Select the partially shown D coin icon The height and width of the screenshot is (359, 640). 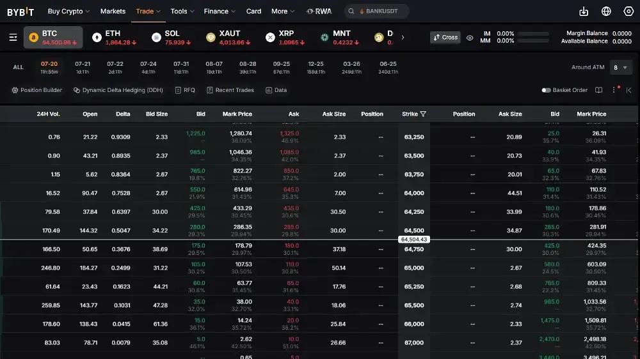(x=379, y=38)
